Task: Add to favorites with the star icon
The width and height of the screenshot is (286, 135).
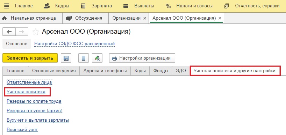Action: (36, 32)
